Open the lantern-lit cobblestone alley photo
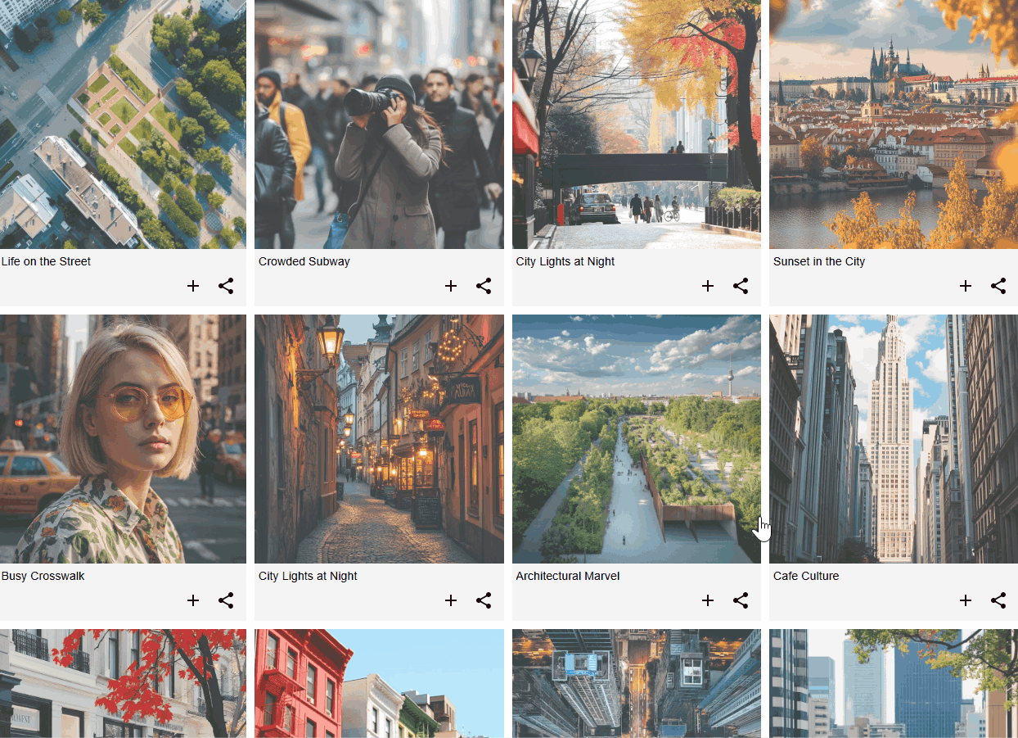 tap(379, 439)
